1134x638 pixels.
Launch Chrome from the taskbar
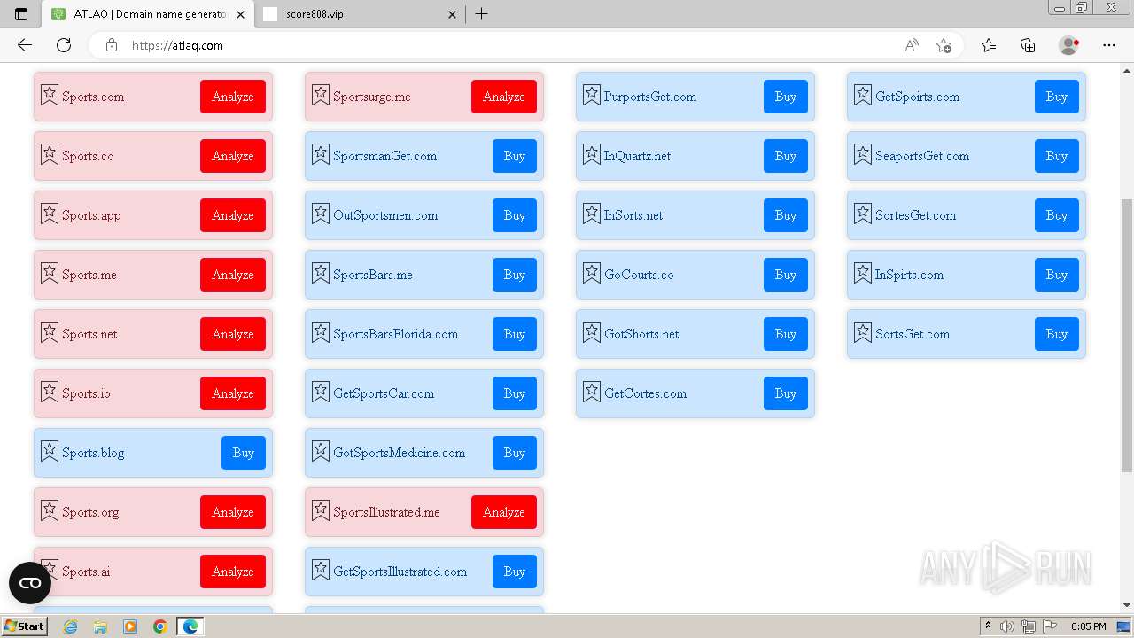160,626
